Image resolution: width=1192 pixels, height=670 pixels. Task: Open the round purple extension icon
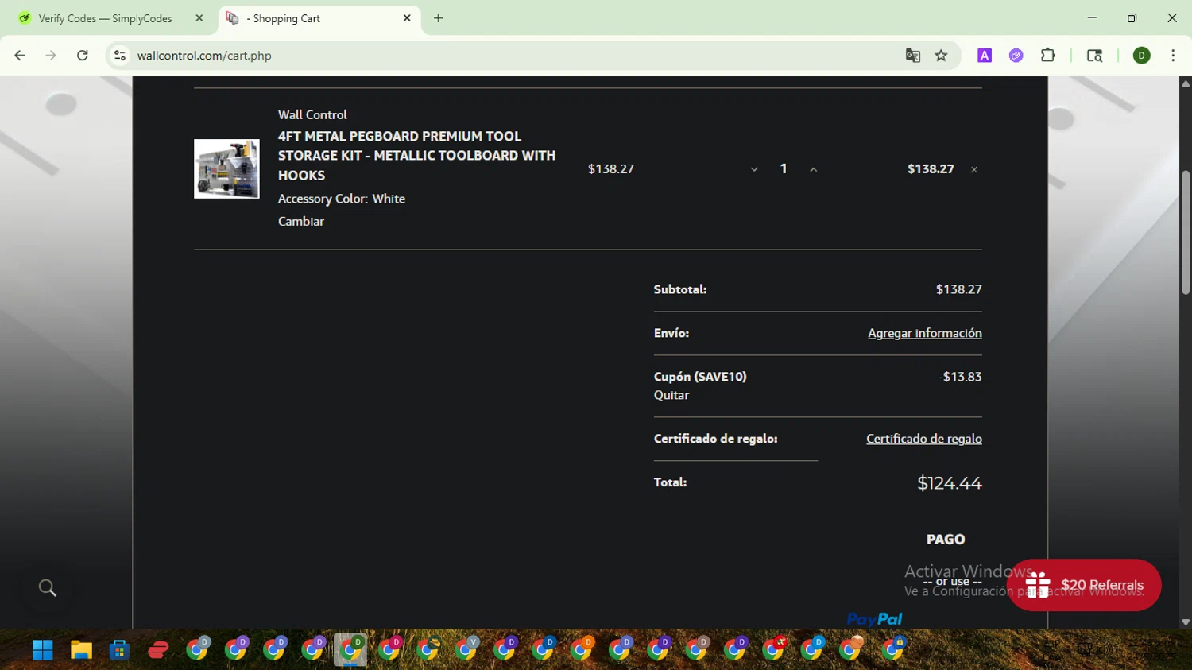[1016, 56]
